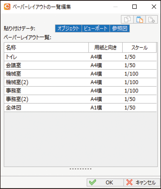161x189 pixels.
Task: Maximize the dialog window
Action: [134, 7]
